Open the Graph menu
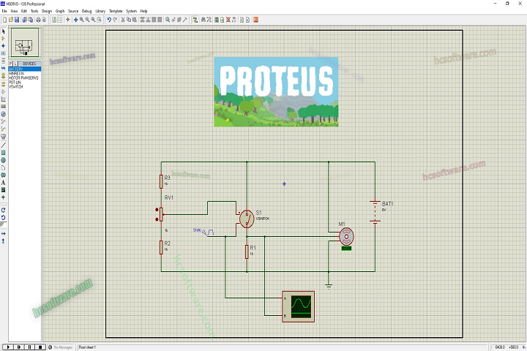Screen dimensions: 527x351 60,11
